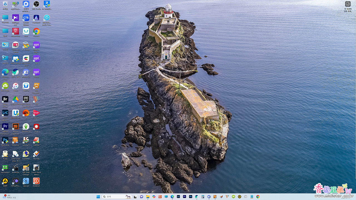This screenshot has height=200, width=356.
Task: Launch Premiere Pro from taskbar
Action: 184,197
